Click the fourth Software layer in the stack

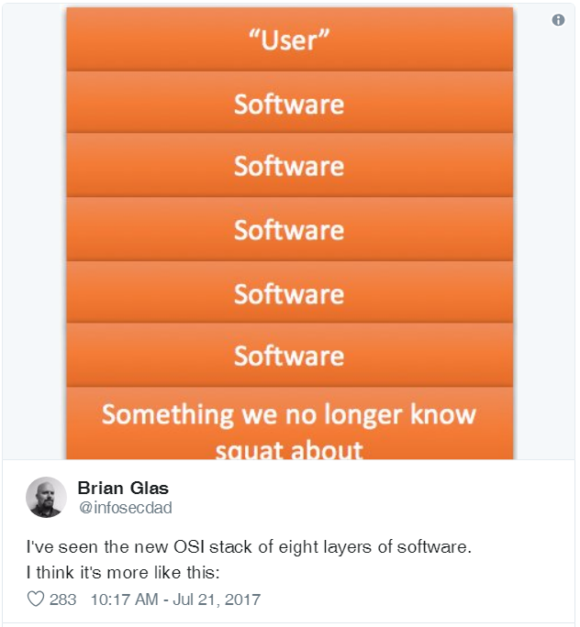pyautogui.click(x=289, y=293)
